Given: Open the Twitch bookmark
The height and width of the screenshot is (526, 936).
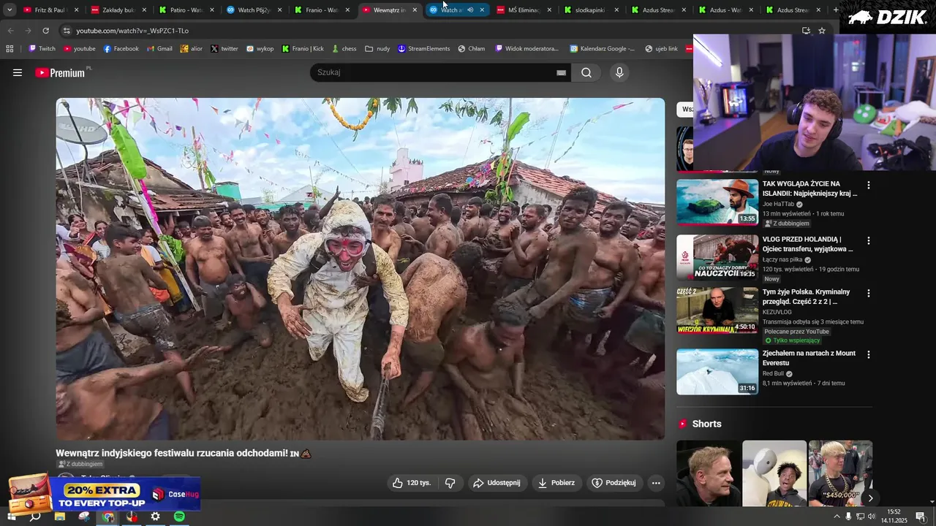Looking at the screenshot, I should pyautogui.click(x=42, y=49).
